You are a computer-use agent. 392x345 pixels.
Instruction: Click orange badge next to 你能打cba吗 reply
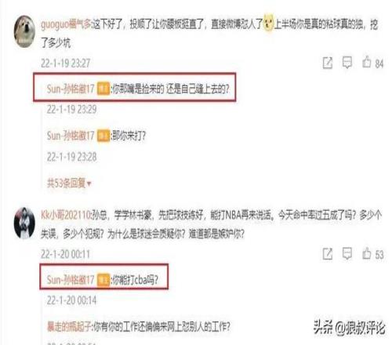coord(103,280)
